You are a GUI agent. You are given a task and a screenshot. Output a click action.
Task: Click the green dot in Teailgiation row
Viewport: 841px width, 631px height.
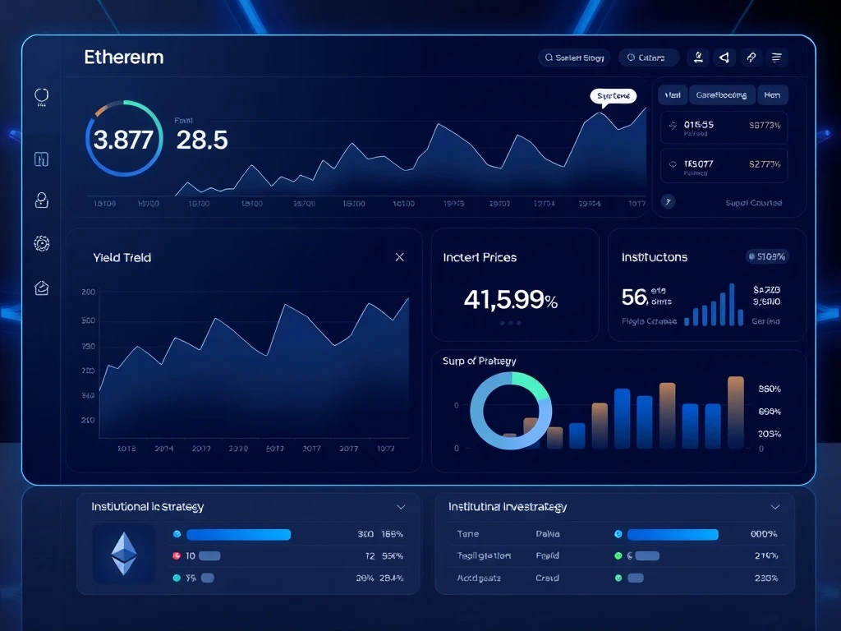(618, 556)
